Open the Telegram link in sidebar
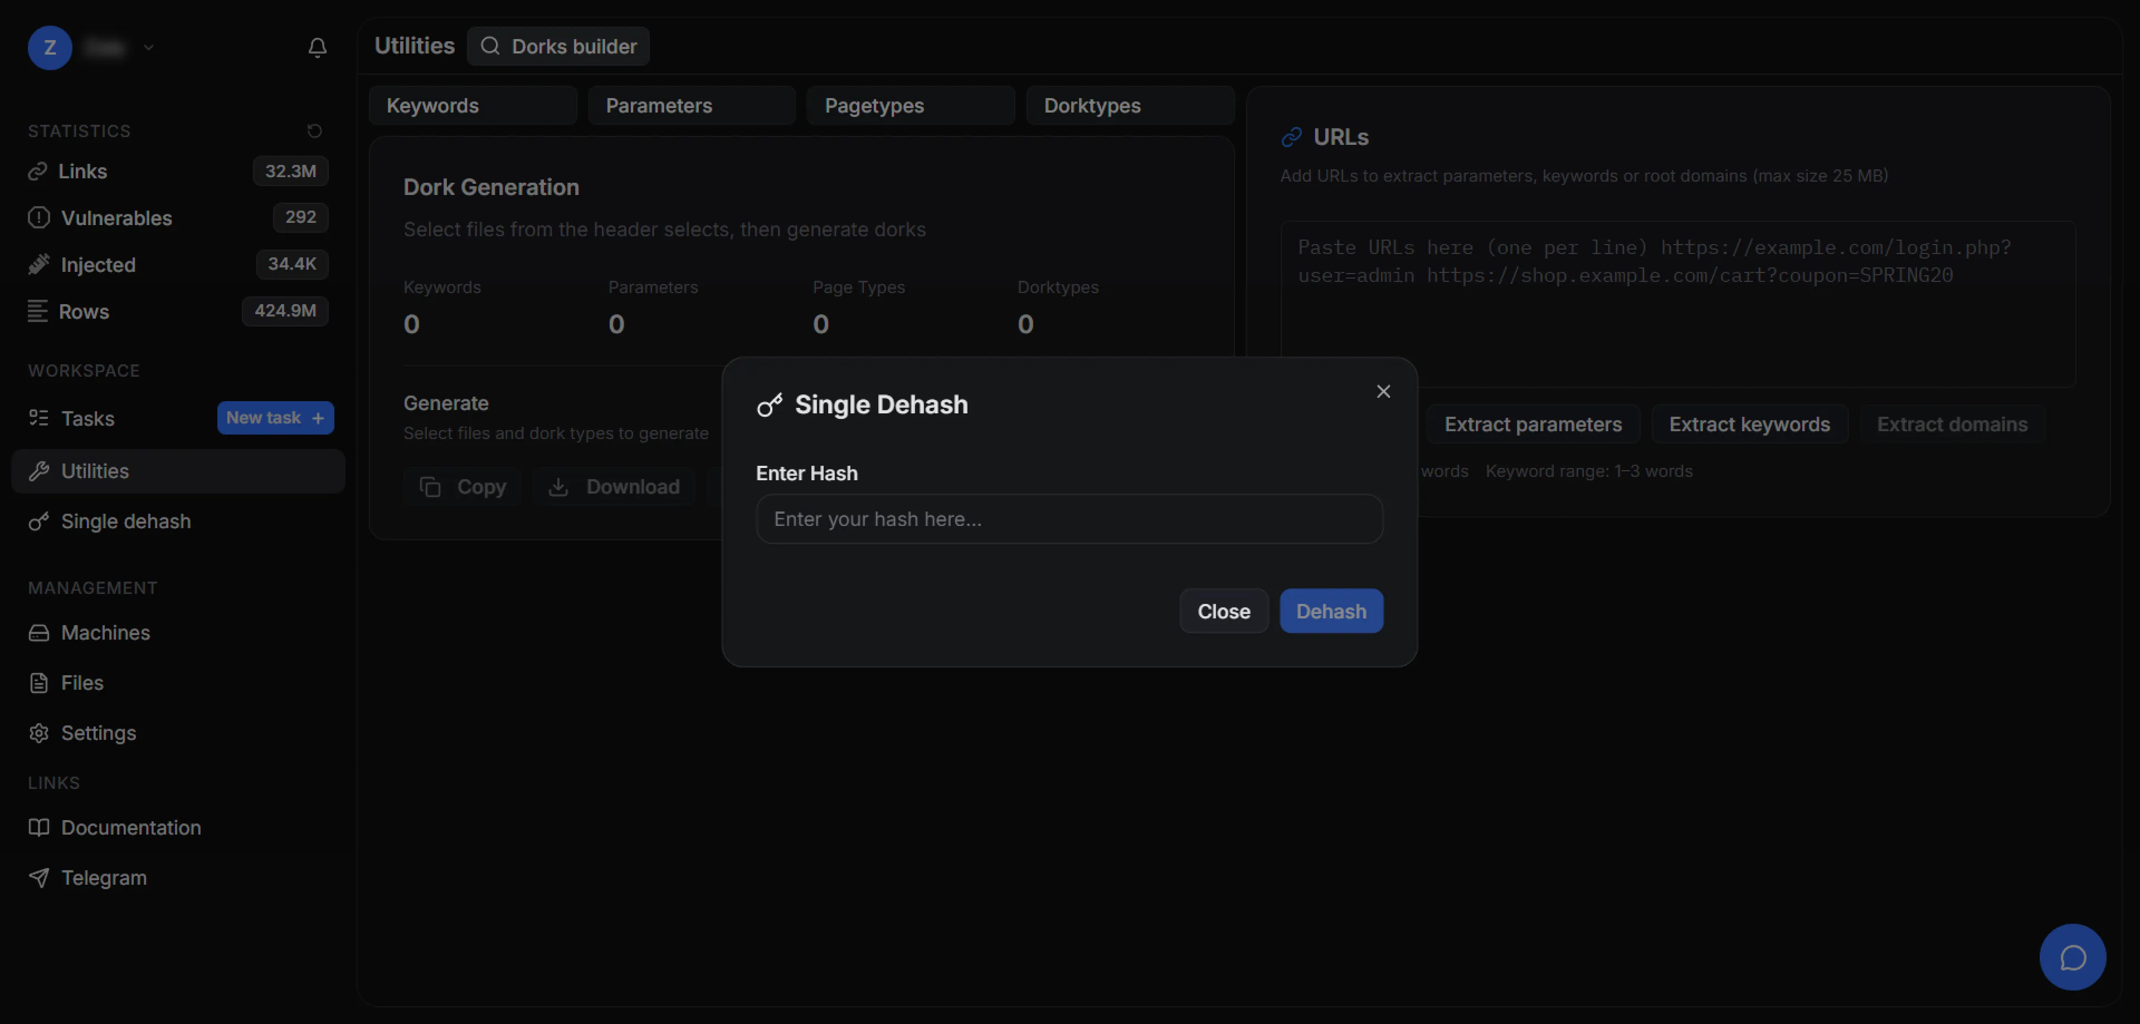The height and width of the screenshot is (1024, 2140). point(103,877)
